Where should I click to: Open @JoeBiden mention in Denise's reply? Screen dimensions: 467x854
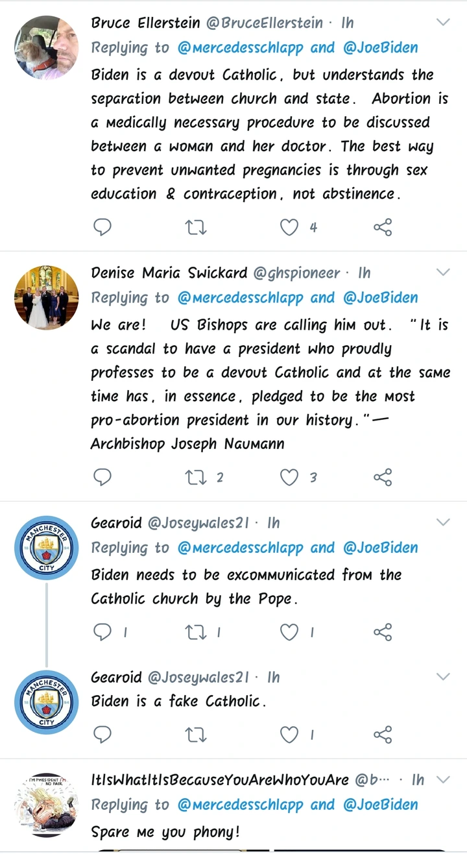pos(381,298)
